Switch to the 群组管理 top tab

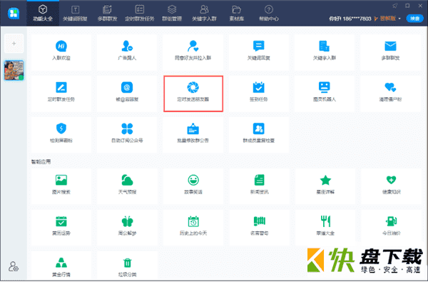click(172, 13)
